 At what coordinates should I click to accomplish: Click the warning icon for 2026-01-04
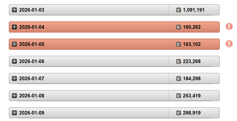coord(229,27)
